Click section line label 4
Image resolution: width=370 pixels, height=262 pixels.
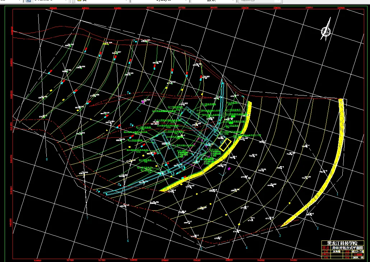tap(246, 248)
